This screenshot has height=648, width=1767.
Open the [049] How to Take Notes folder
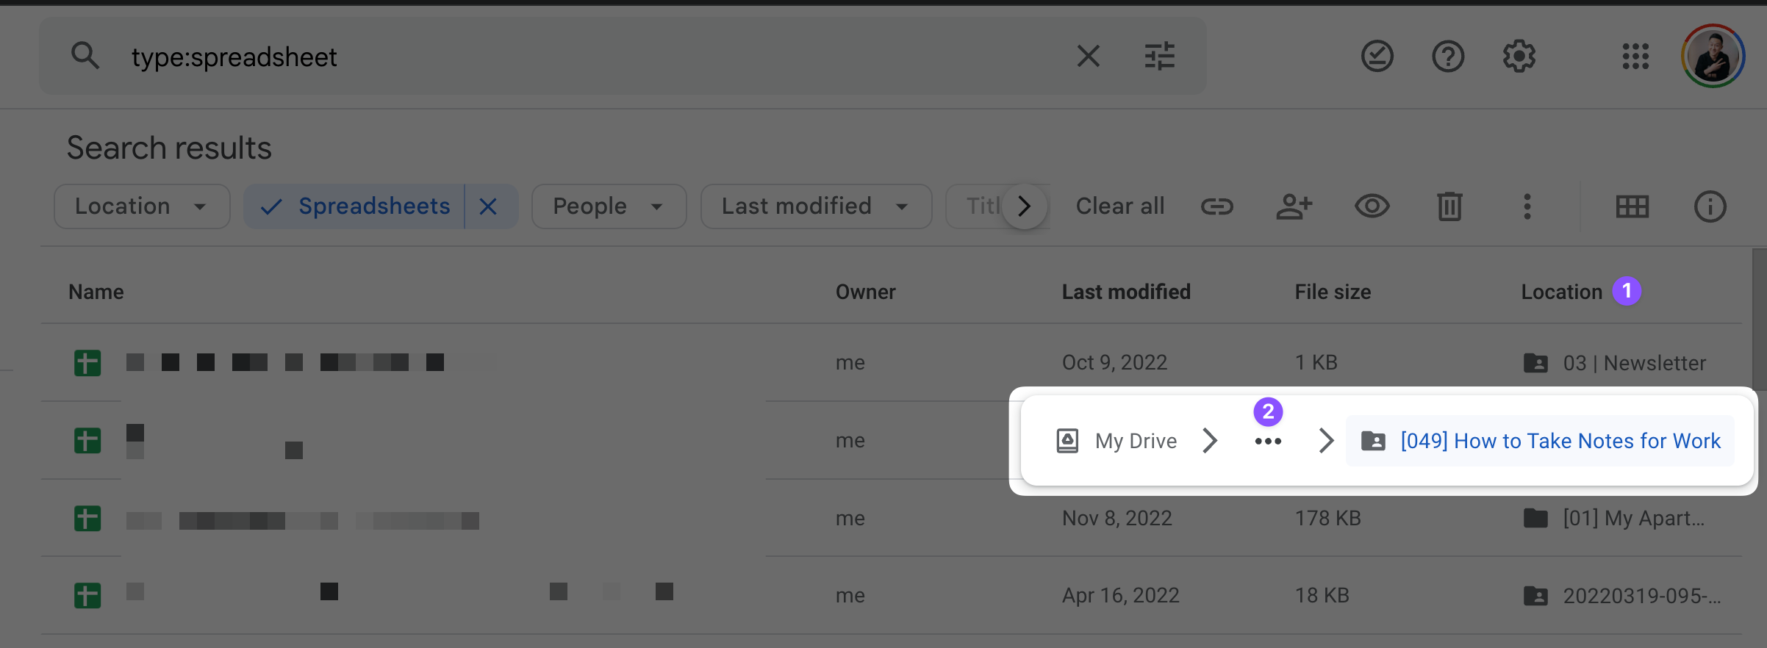coord(1560,441)
